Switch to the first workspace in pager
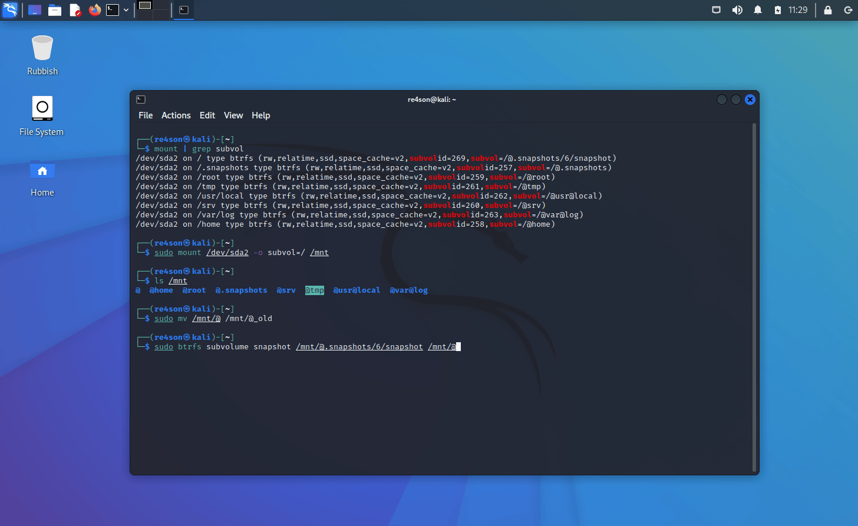 tap(144, 5)
